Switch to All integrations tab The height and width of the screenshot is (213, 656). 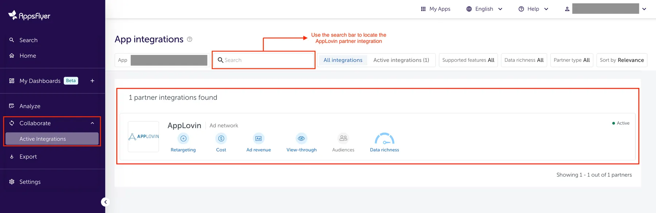[x=343, y=60]
